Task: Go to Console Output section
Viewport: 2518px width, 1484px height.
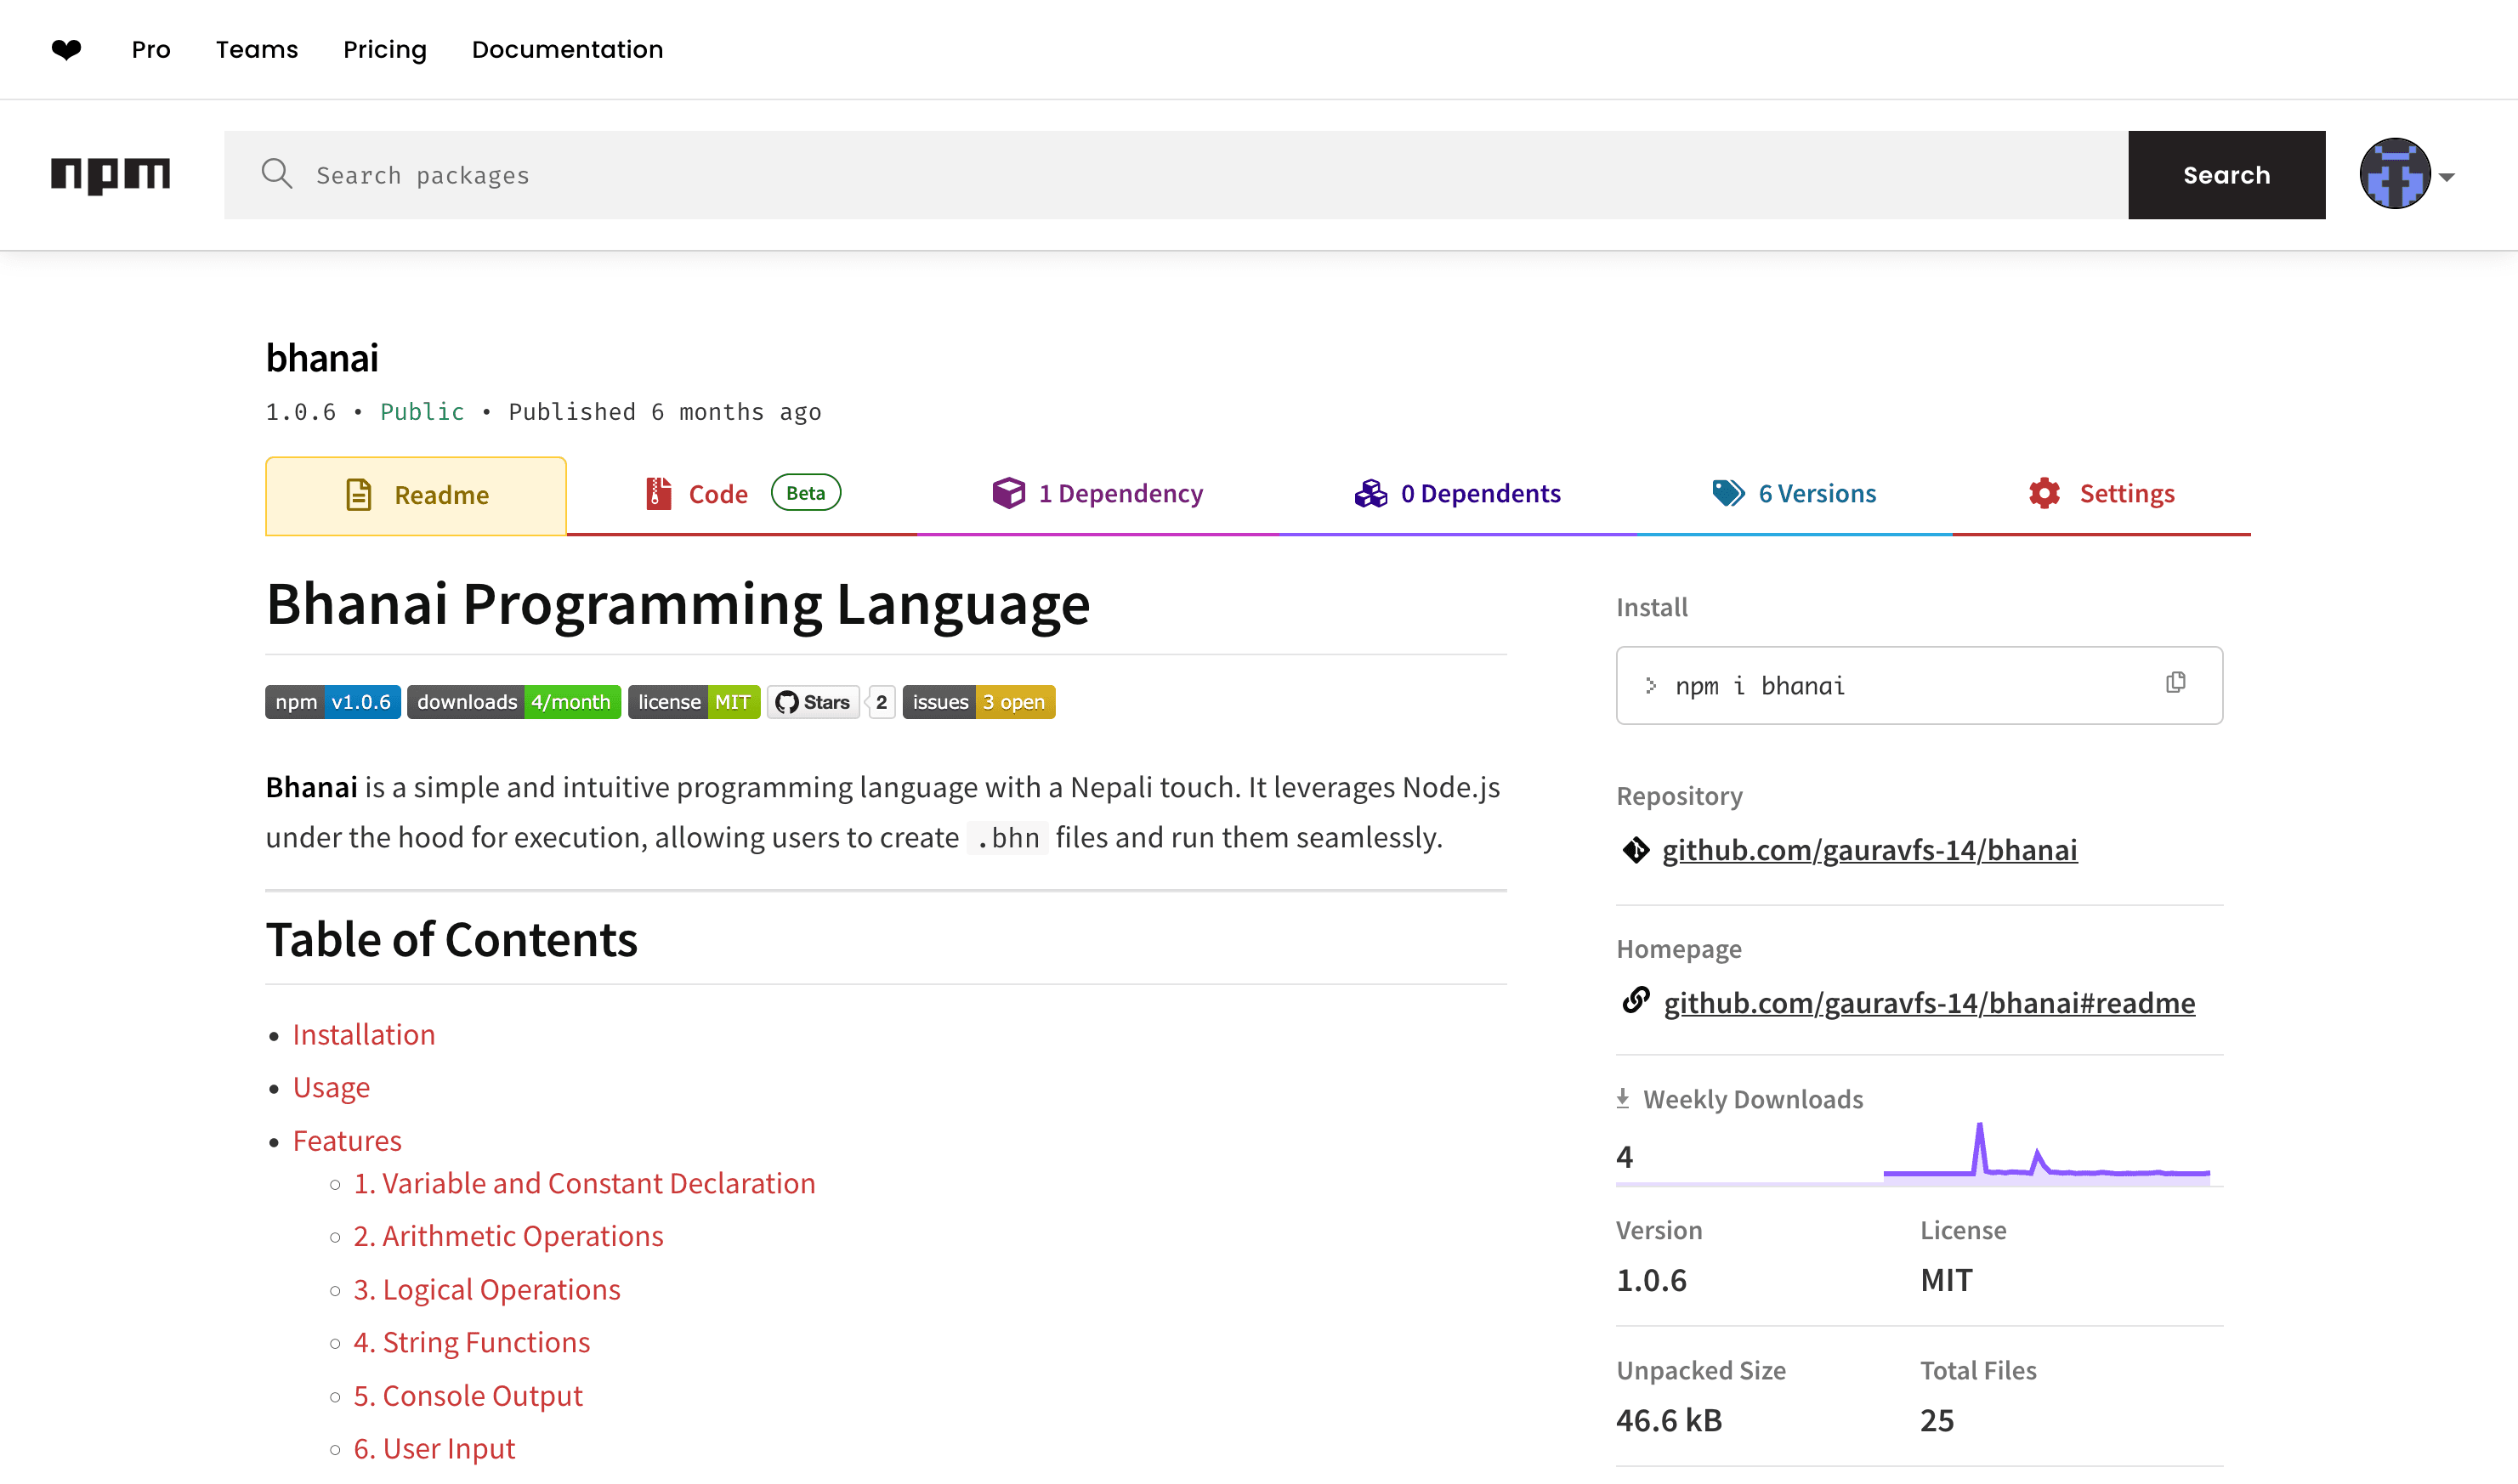Action: tap(468, 1395)
